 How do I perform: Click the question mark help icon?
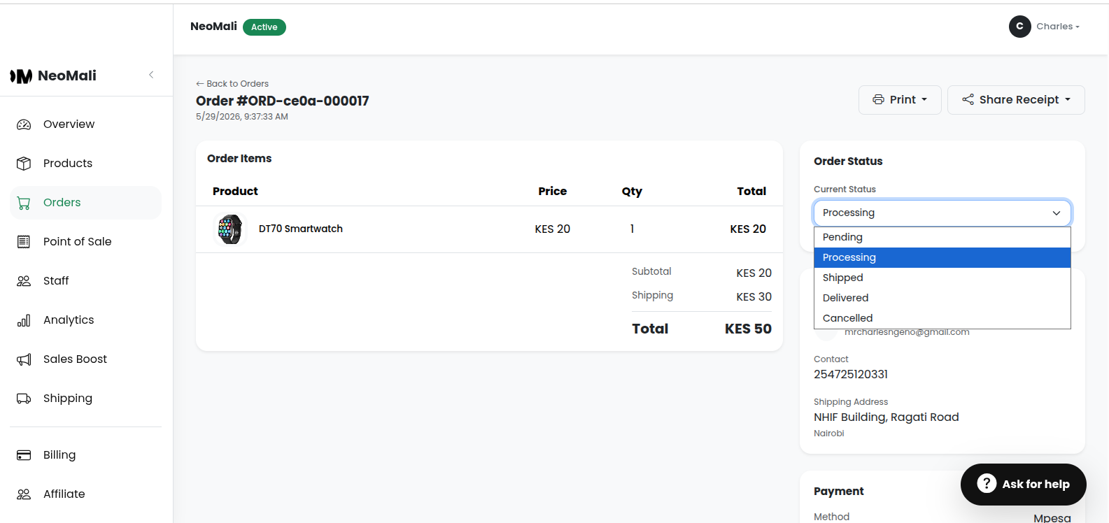pos(987,484)
